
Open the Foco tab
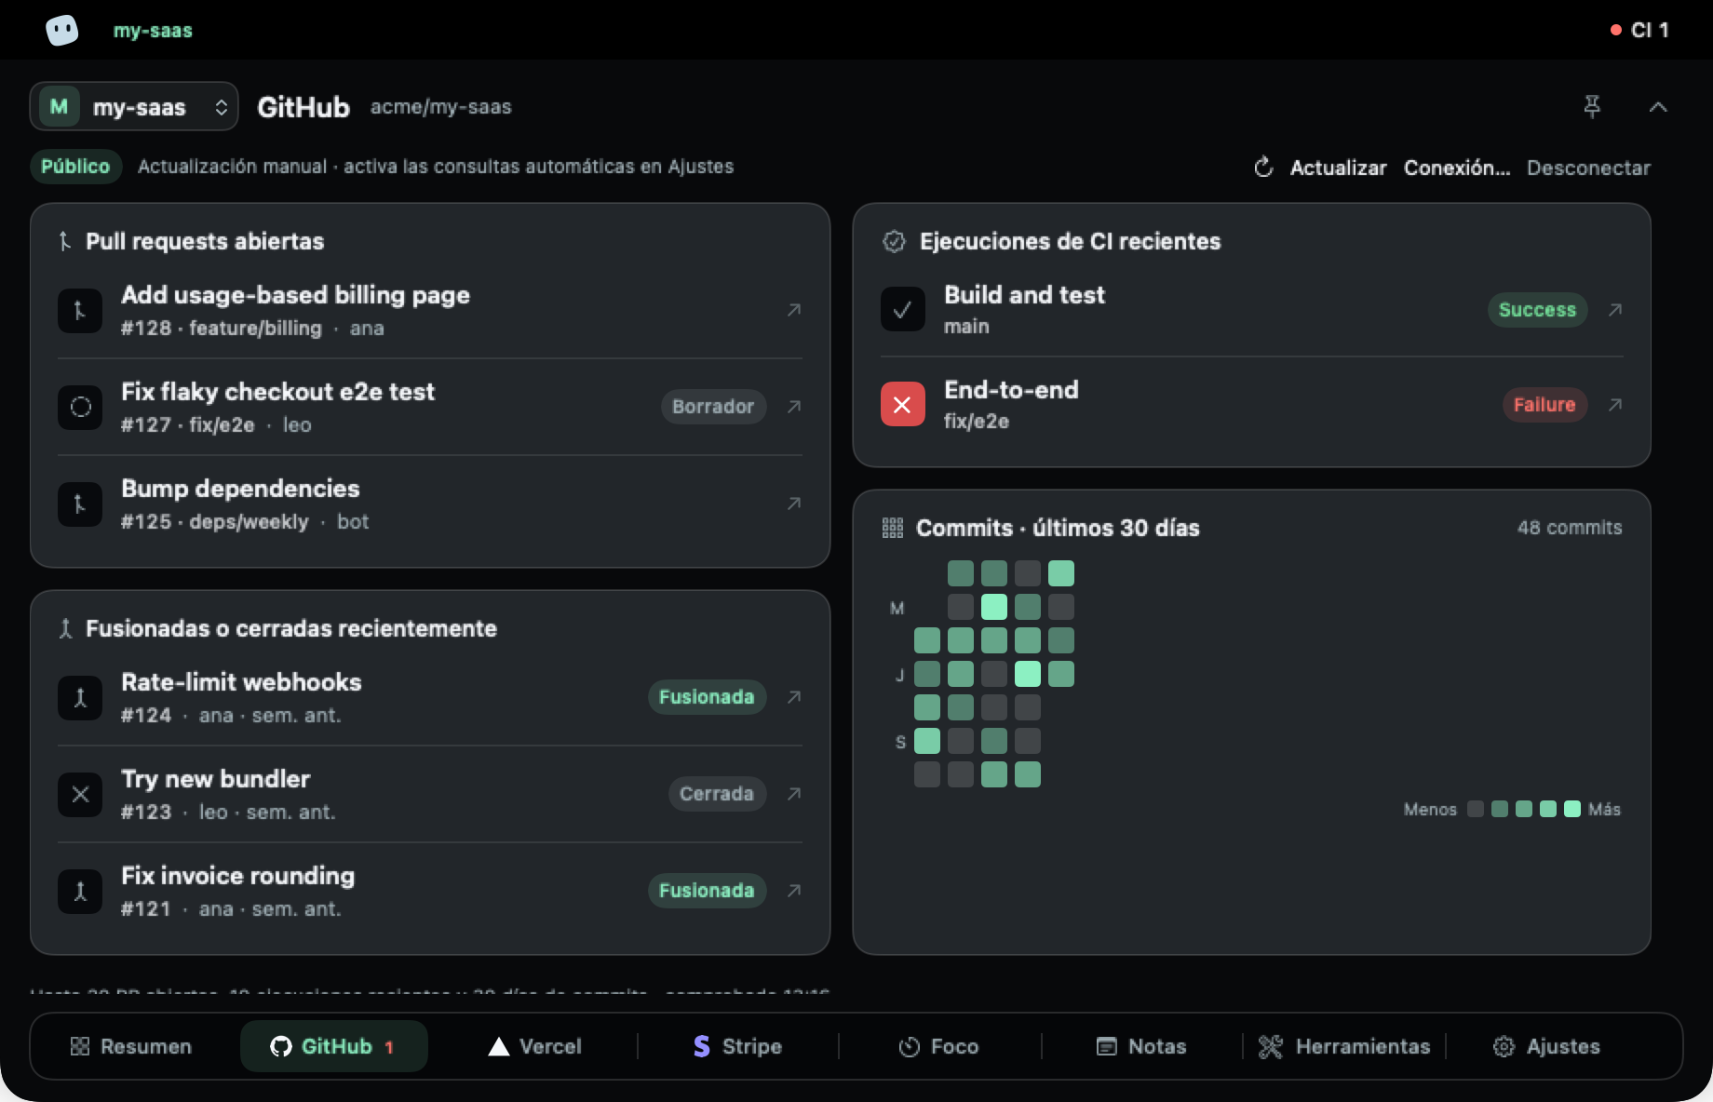(x=939, y=1046)
